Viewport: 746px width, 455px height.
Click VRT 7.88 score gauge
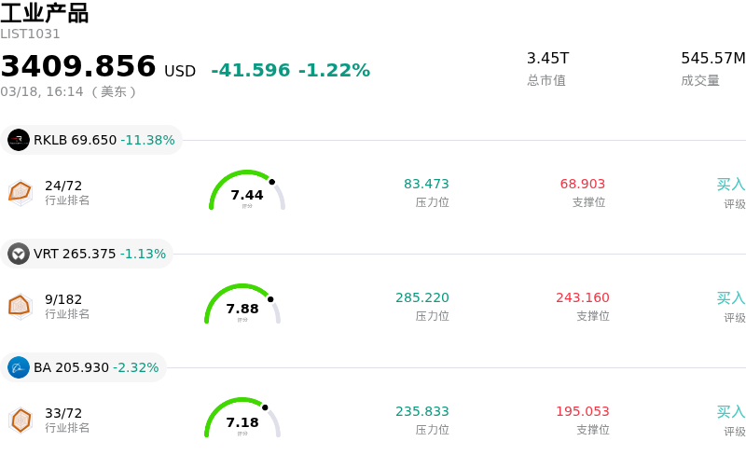coord(242,305)
